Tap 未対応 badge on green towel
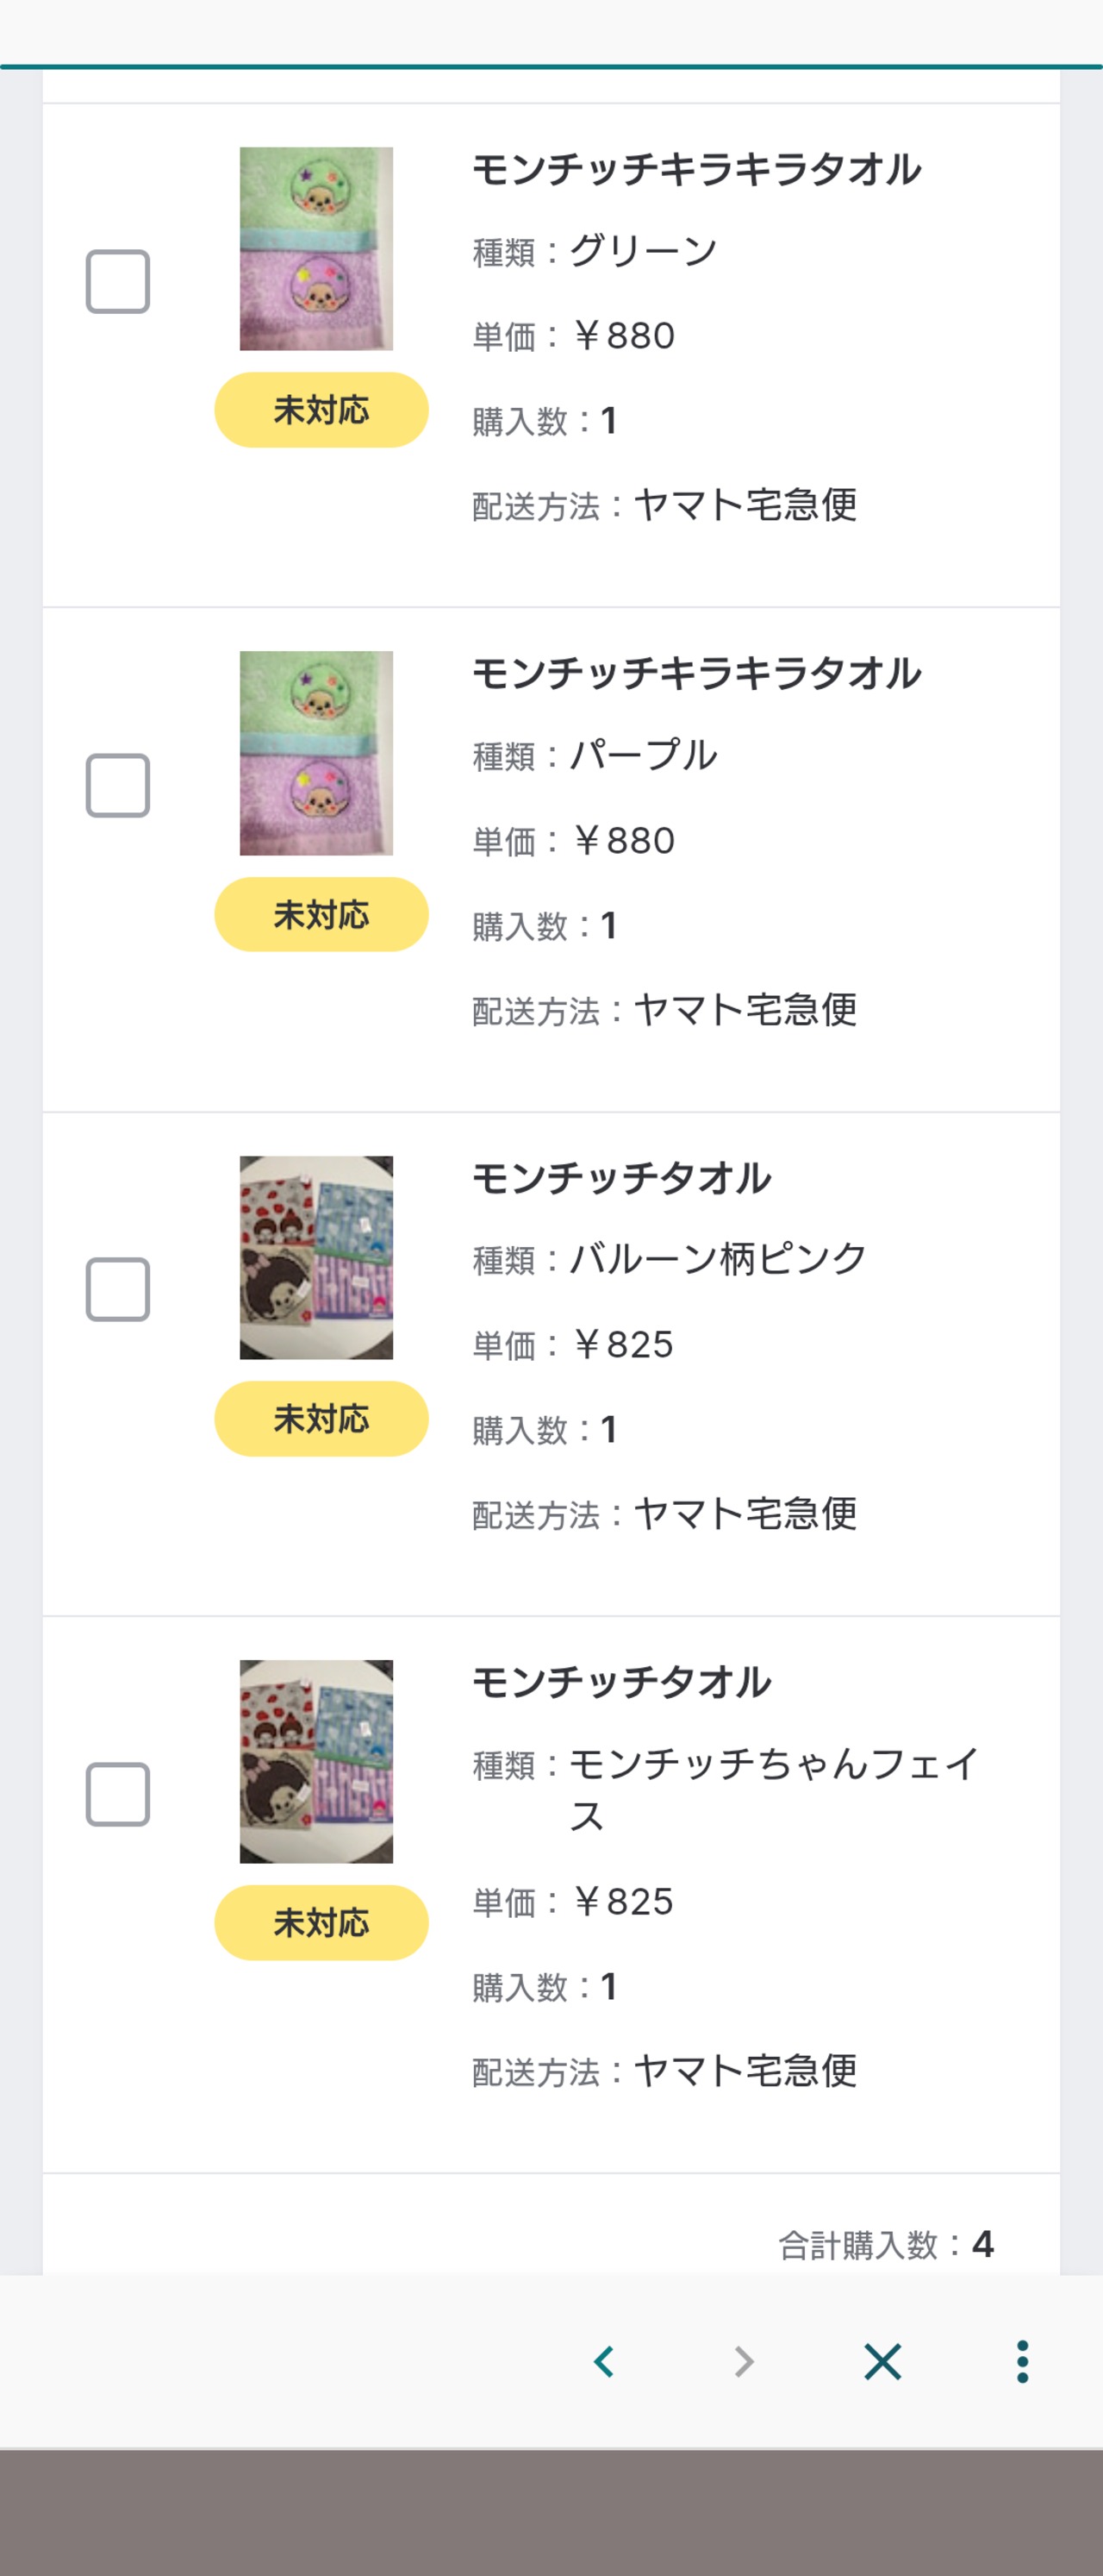Screen dimensions: 1103x2576 tap(321, 410)
